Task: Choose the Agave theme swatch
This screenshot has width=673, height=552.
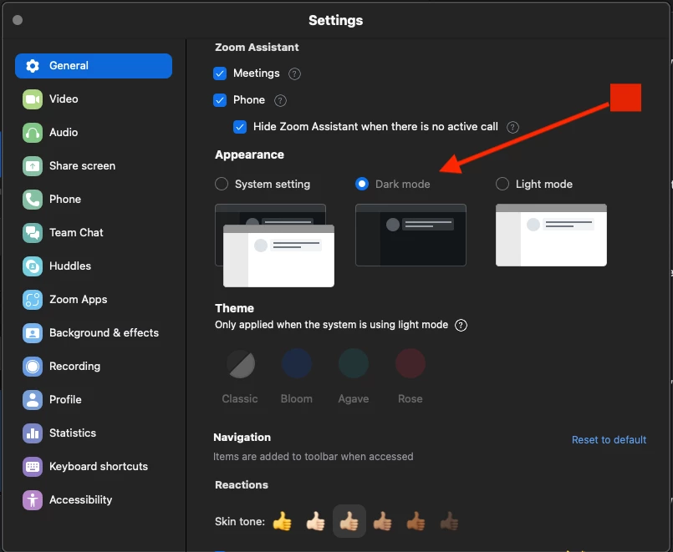Action: click(354, 364)
